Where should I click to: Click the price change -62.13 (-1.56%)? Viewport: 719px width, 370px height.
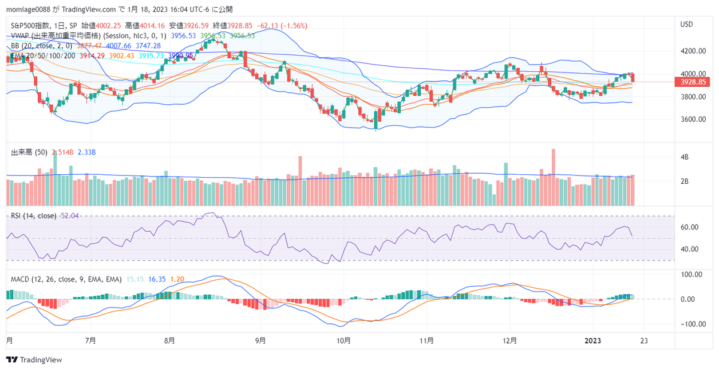click(282, 26)
